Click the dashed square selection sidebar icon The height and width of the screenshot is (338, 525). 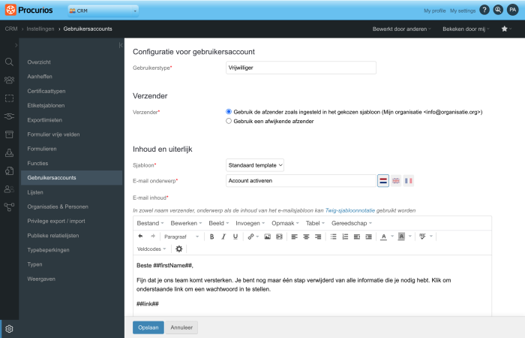[x=9, y=98]
